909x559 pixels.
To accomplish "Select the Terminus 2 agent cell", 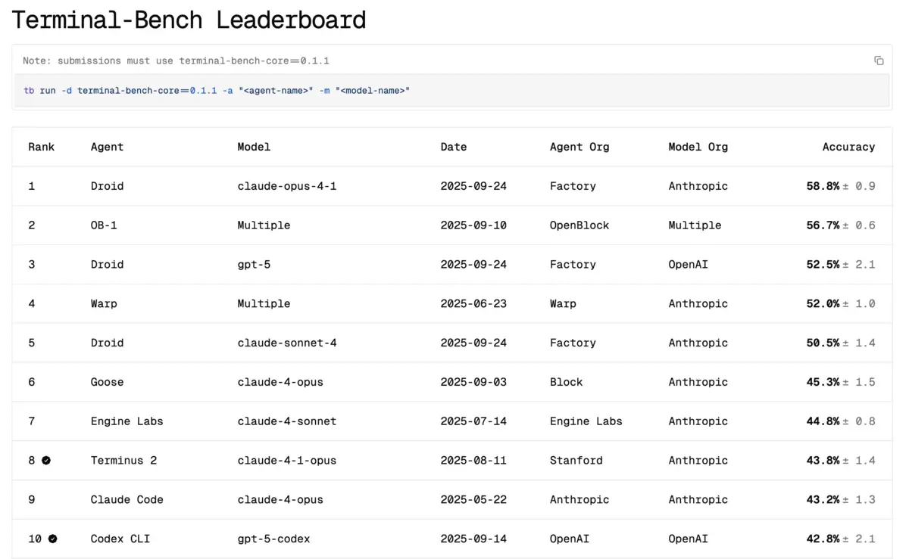I will tap(123, 460).
